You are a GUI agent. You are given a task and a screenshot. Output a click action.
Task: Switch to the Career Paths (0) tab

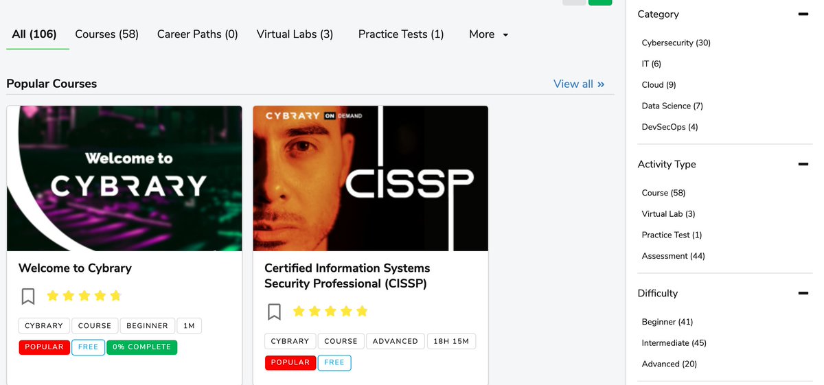(198, 34)
